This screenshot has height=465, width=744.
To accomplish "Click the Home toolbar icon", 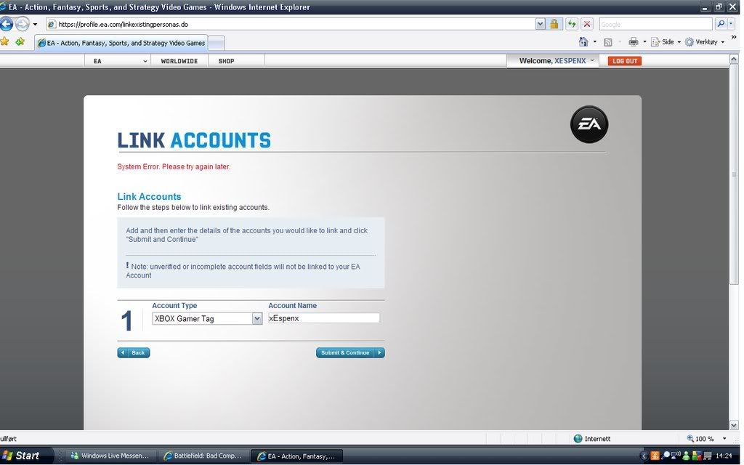I will [x=583, y=41].
